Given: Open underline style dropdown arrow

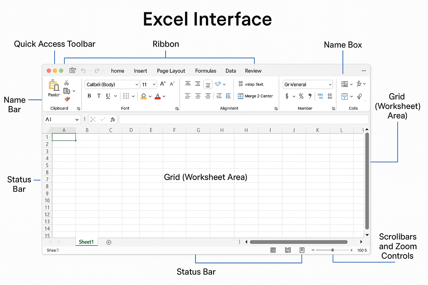Looking at the screenshot, I should 115,96.
